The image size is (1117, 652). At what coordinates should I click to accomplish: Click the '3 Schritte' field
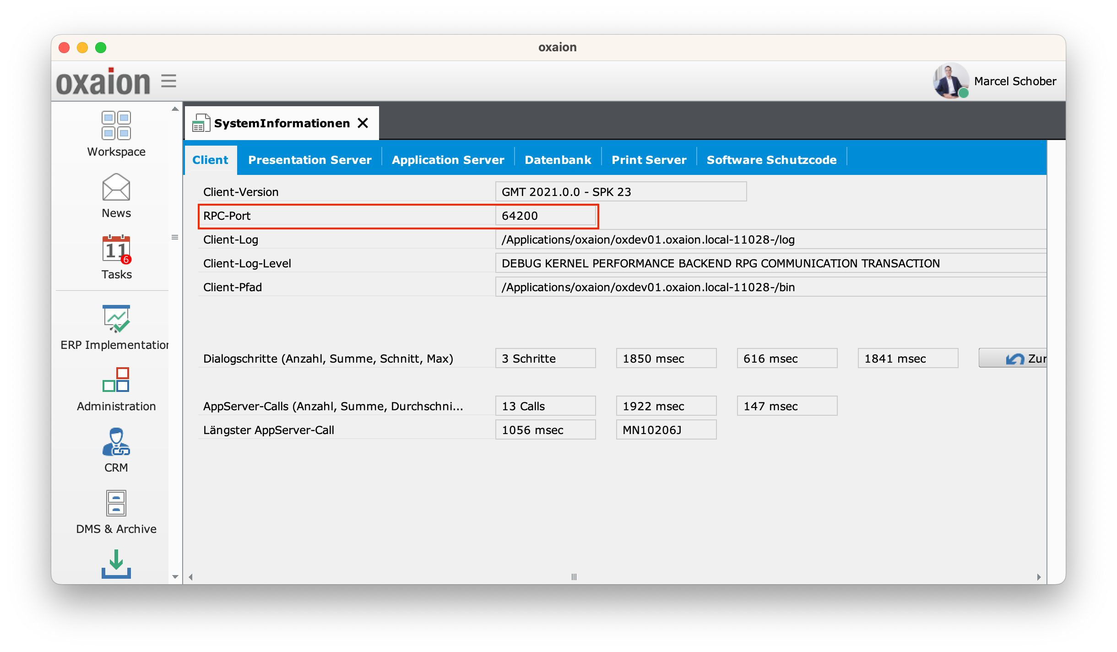click(x=545, y=358)
